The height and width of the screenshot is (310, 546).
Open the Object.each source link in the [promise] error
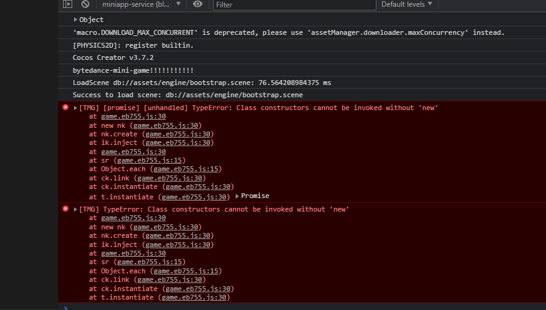[186, 169]
